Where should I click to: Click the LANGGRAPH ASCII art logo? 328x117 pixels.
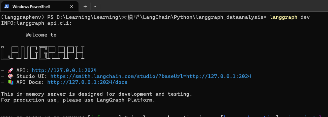click(43, 53)
